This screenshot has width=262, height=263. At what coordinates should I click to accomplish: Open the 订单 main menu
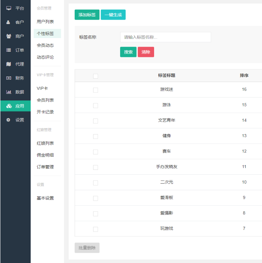point(16,50)
